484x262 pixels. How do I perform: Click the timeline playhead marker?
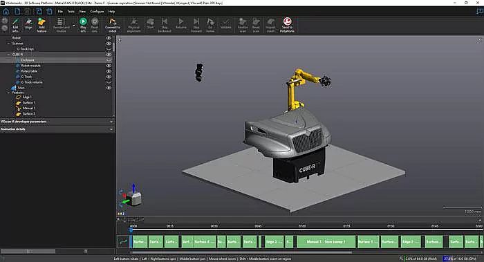(131, 230)
